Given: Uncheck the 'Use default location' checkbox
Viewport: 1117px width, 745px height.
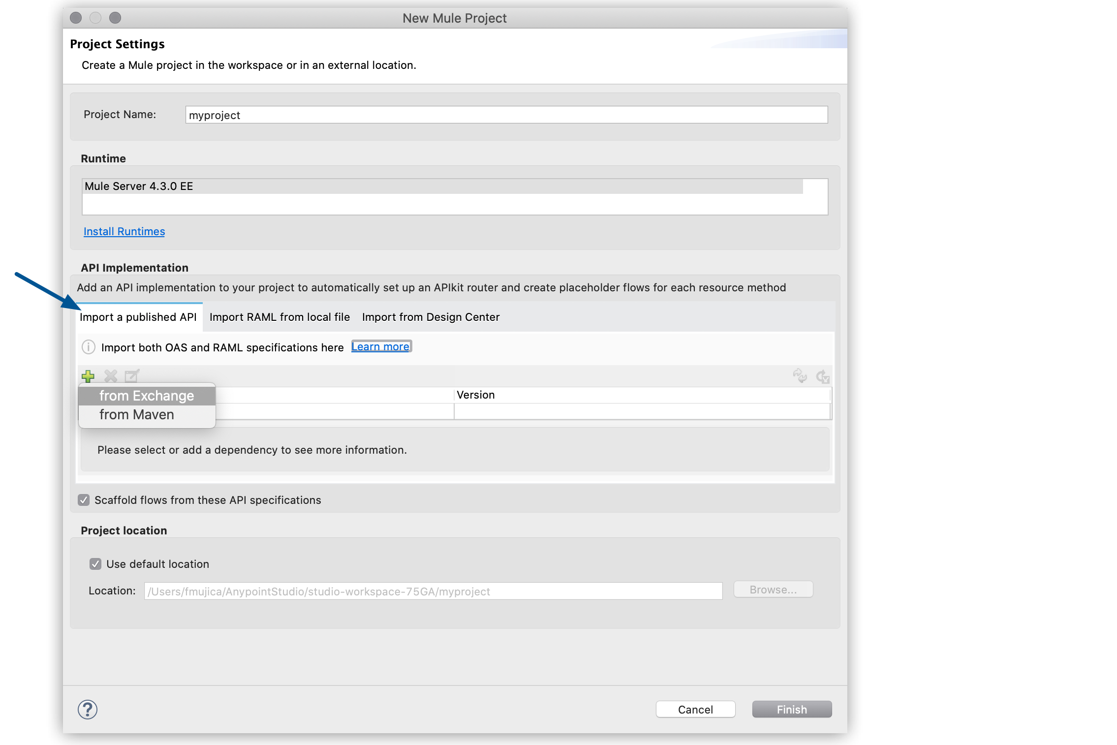Looking at the screenshot, I should click(x=95, y=564).
